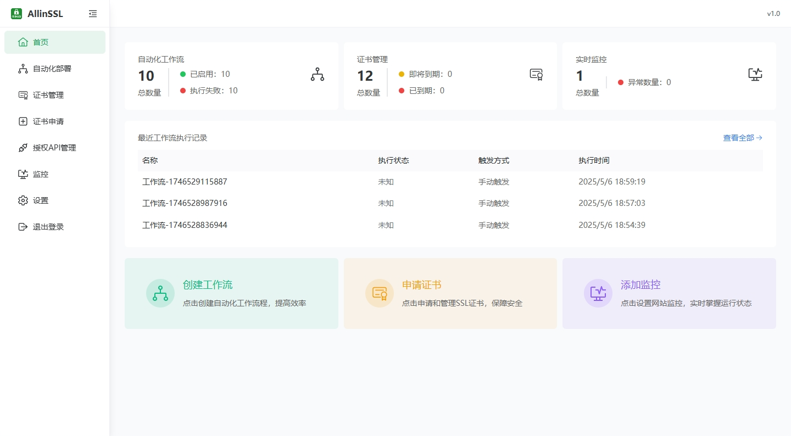Click the purple 添加监控 circle icon

pyautogui.click(x=598, y=293)
